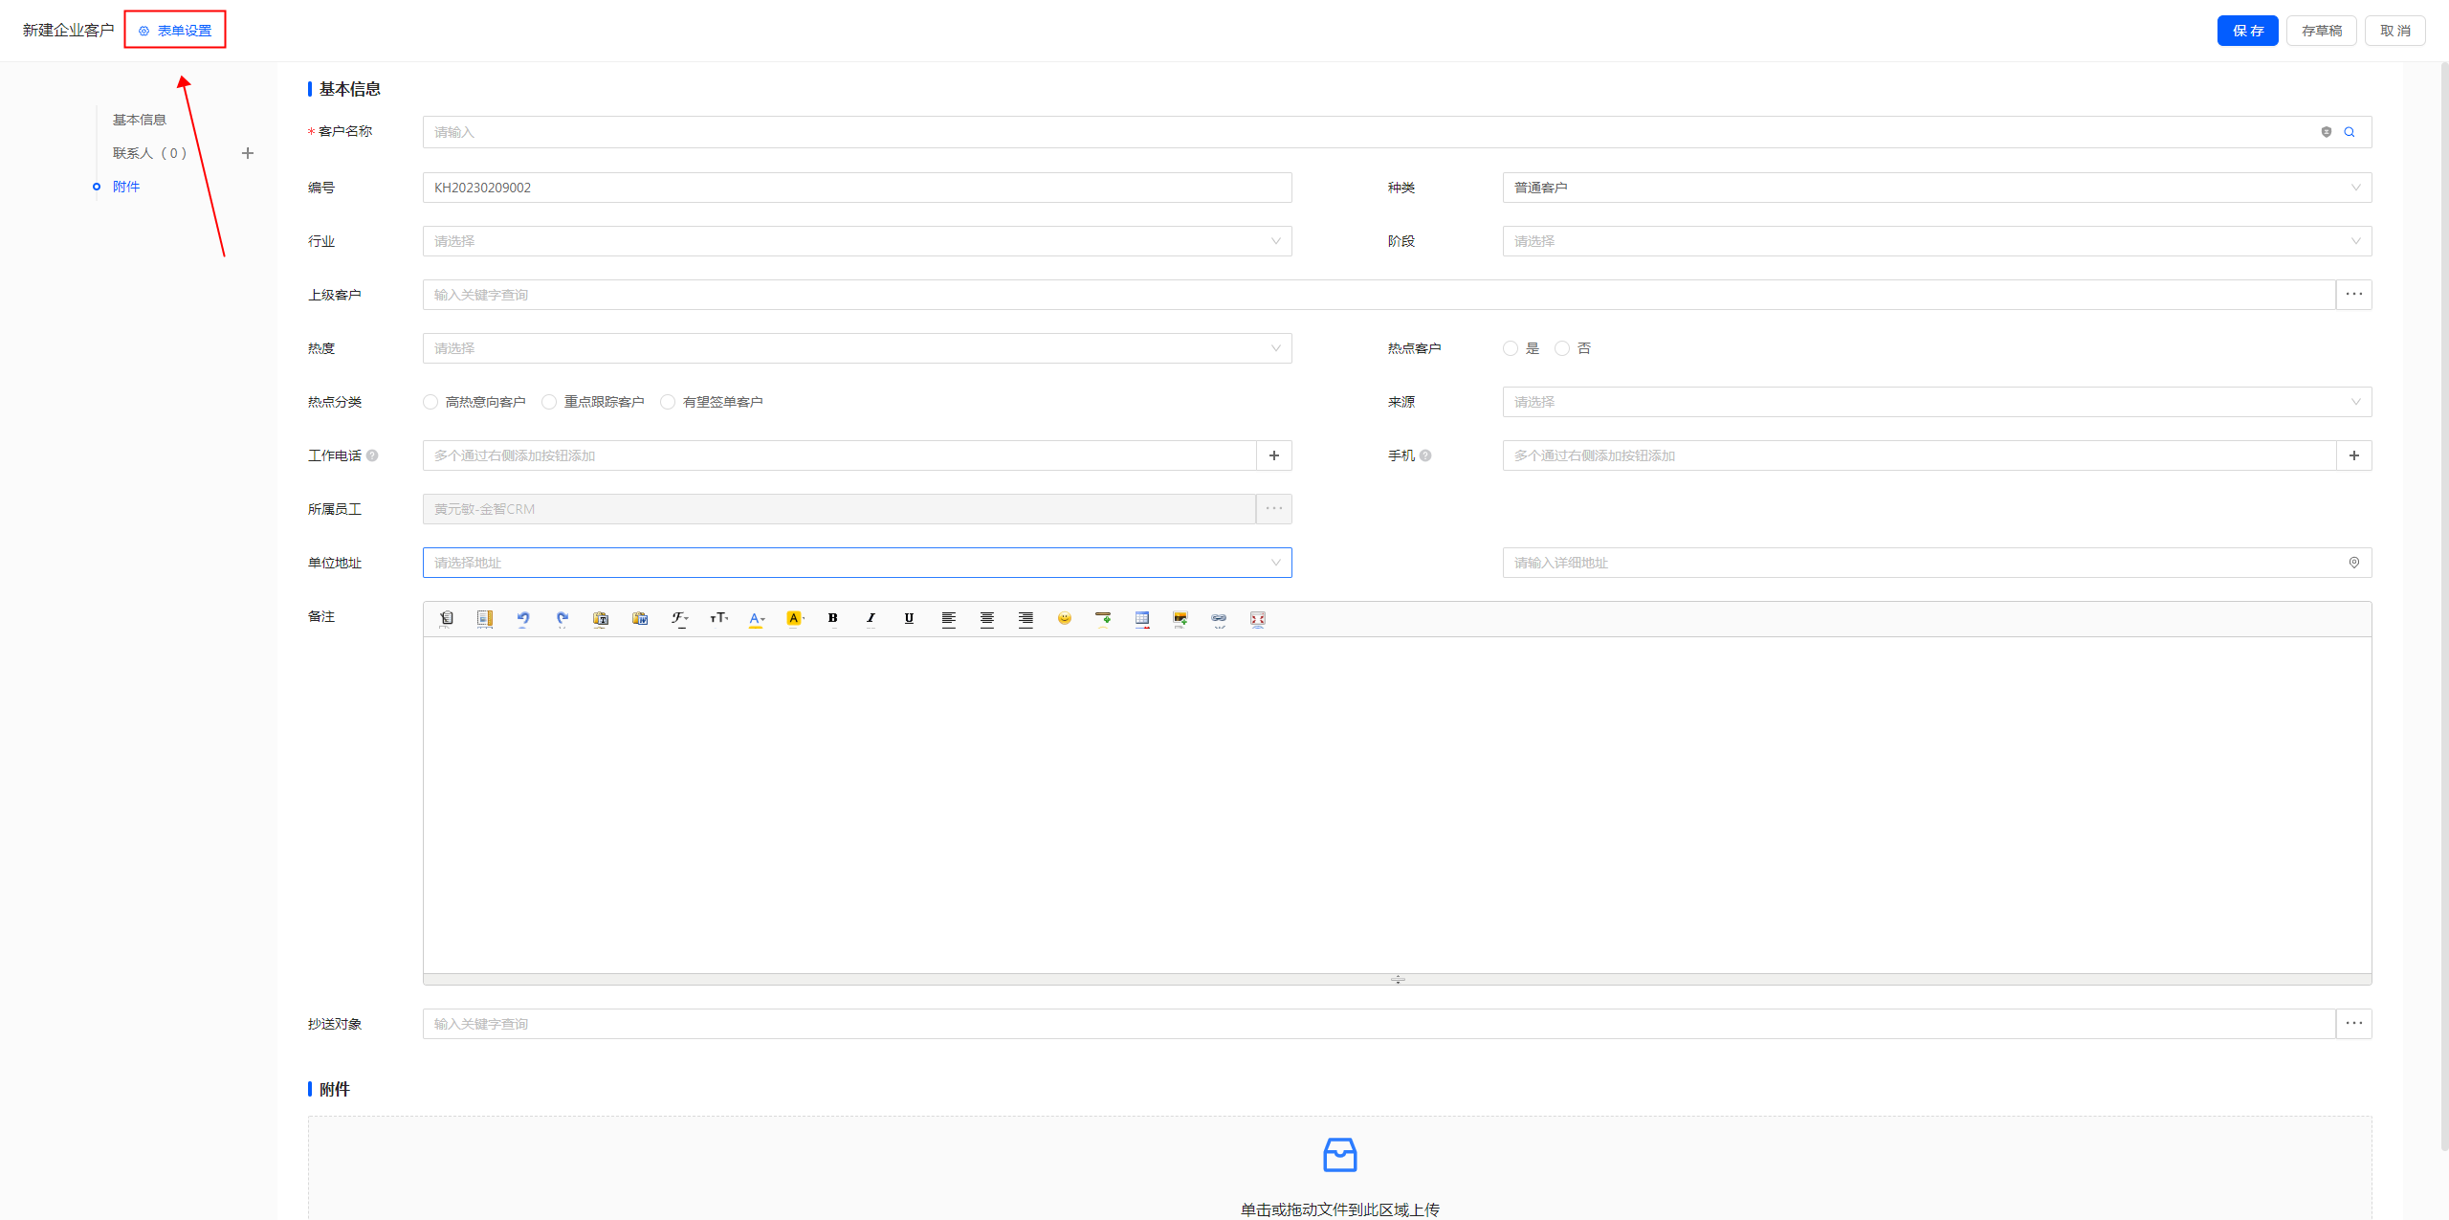The width and height of the screenshot is (2449, 1220).
Task: Insert an image in remarks editor
Action: tap(1180, 619)
